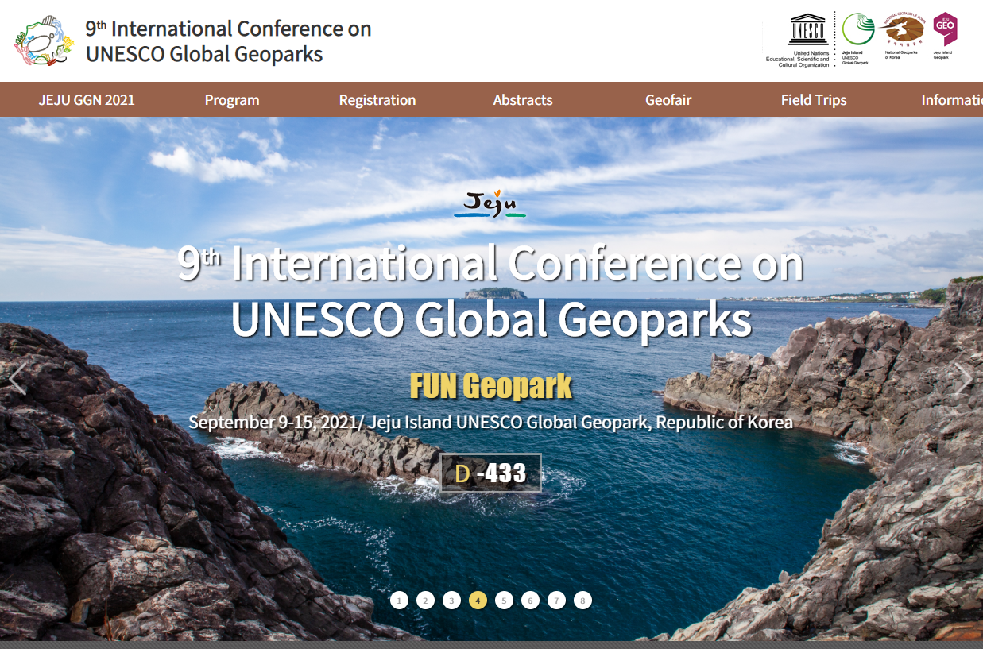Open the Abstracts menu
This screenshot has width=983, height=649.
(523, 100)
